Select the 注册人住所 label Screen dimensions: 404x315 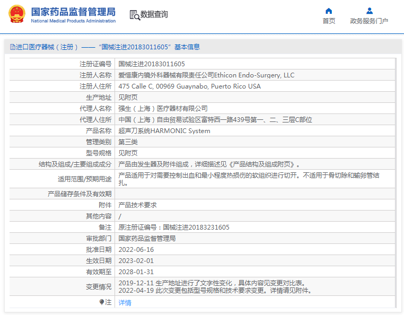95,86
